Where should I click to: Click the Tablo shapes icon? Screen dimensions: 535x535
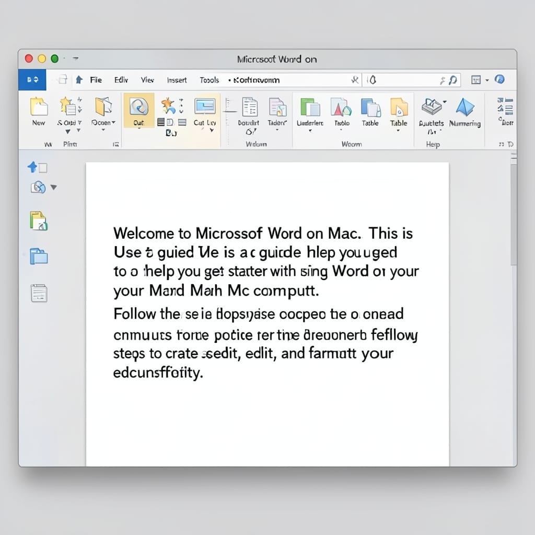point(341,107)
